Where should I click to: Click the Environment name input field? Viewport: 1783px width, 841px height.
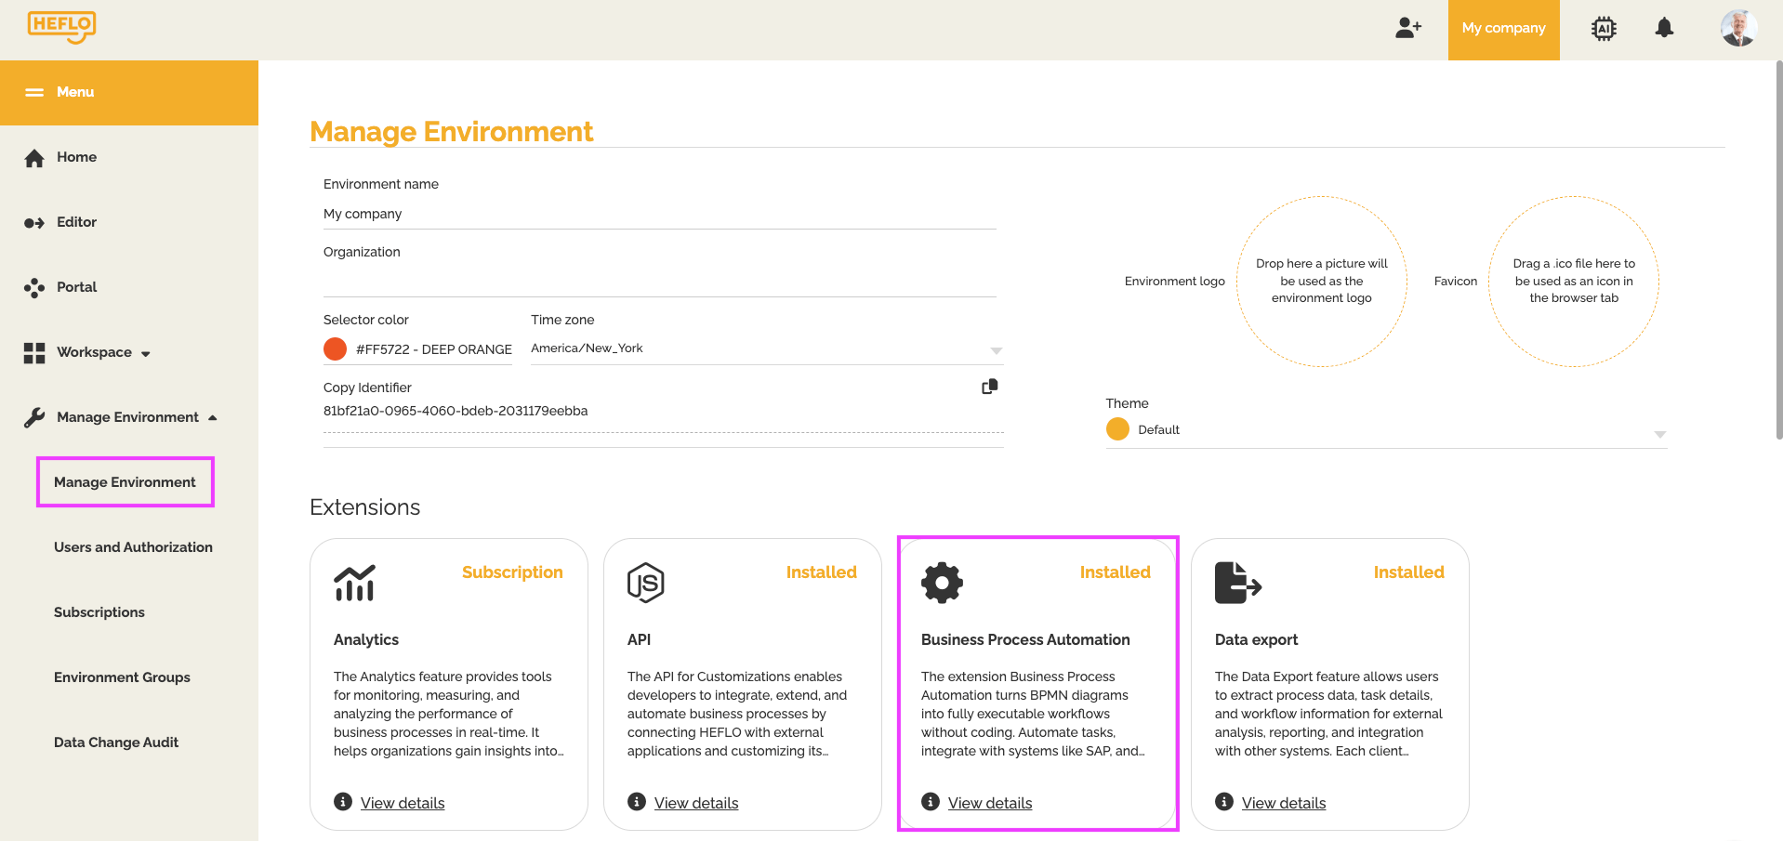pyautogui.click(x=658, y=215)
